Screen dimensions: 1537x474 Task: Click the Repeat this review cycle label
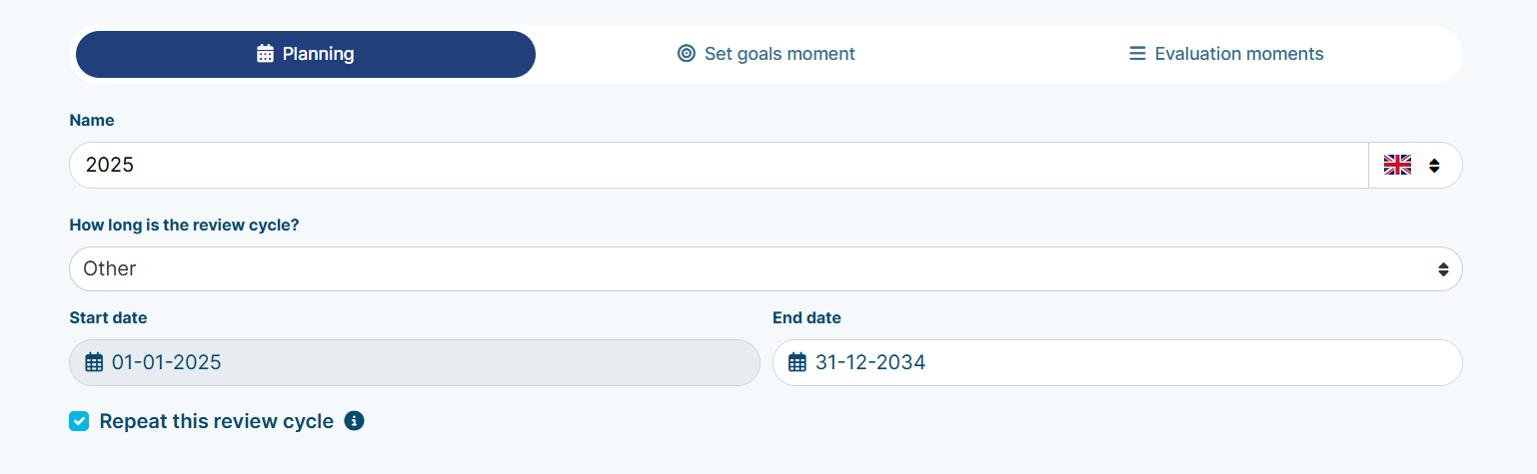[217, 421]
